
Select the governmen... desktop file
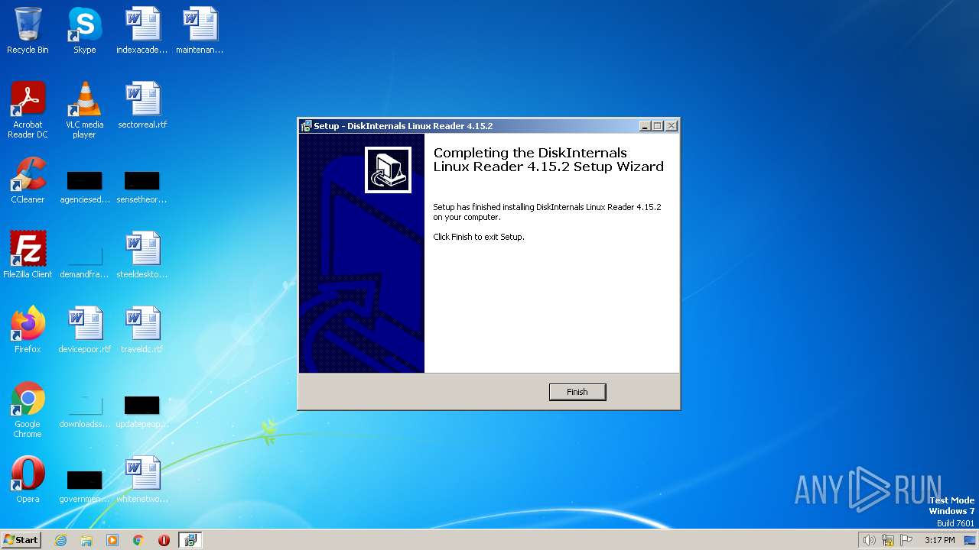tap(84, 486)
